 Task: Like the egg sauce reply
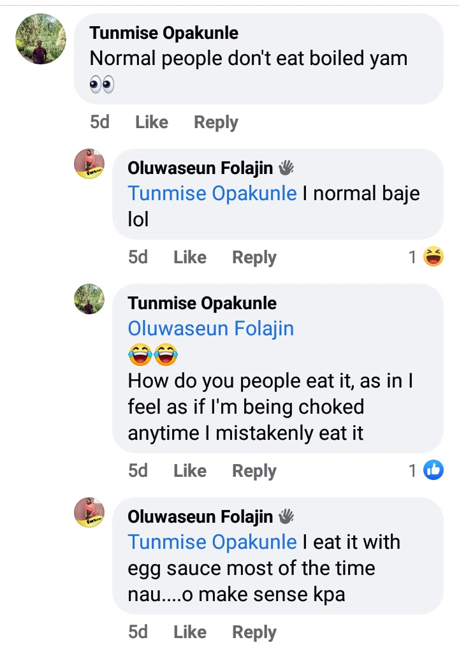pos(190,632)
